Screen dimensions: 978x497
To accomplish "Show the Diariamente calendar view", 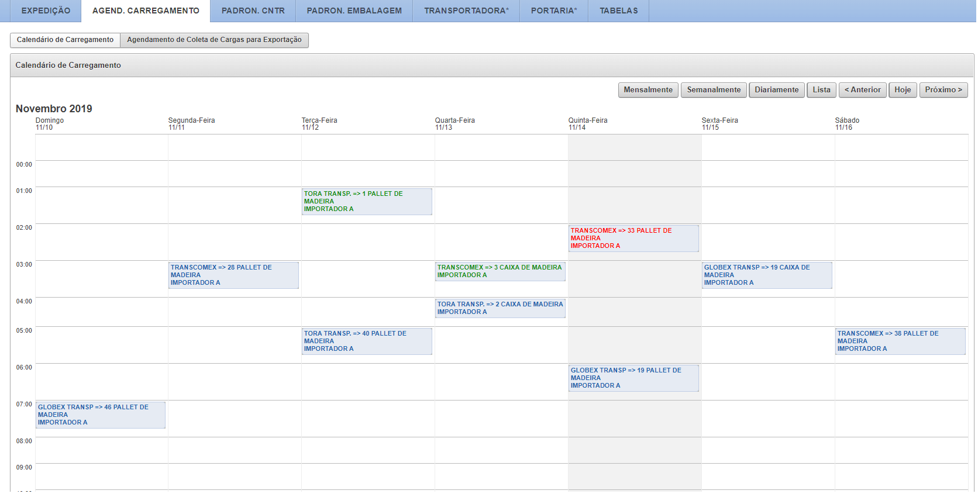I will click(x=776, y=90).
